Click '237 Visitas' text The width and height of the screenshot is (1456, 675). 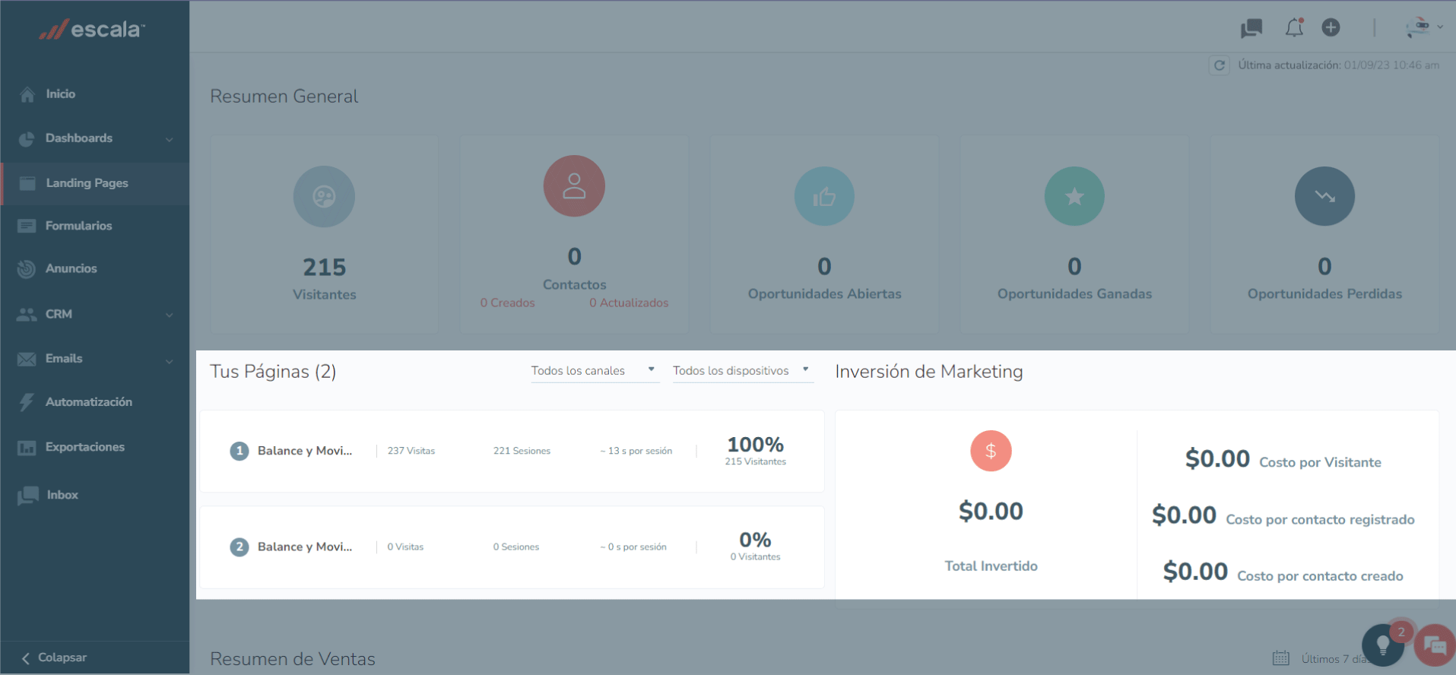tap(411, 451)
